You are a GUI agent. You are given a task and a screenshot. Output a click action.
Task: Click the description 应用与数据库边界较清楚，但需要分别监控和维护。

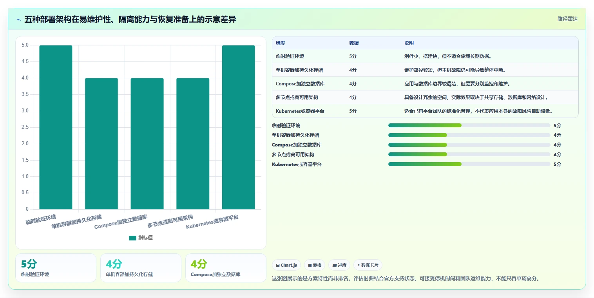click(457, 84)
